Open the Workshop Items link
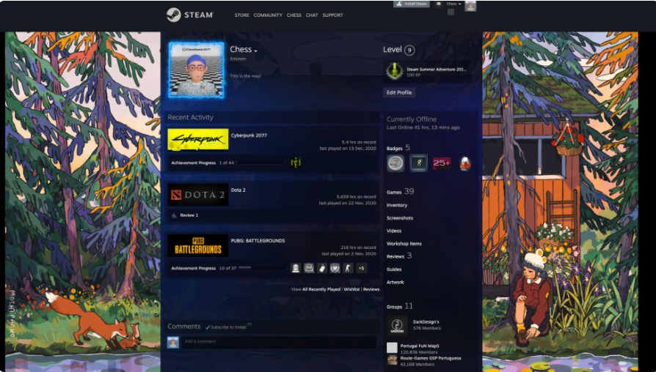The width and height of the screenshot is (656, 372). coord(404,244)
